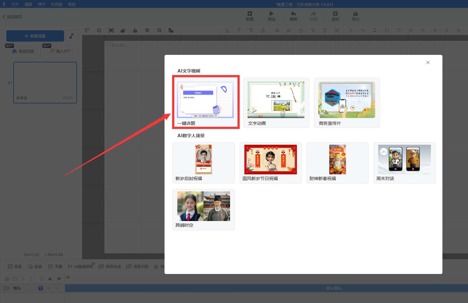Click the 字幕 subtitle tool

55,266
